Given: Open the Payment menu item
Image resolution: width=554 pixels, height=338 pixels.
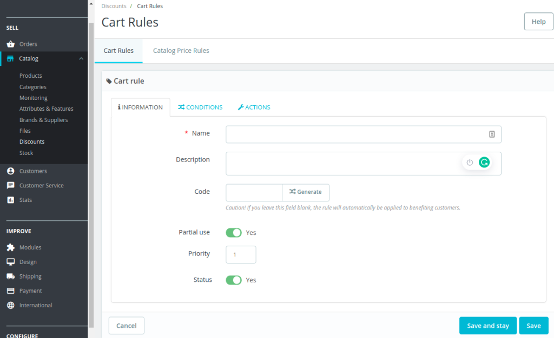Looking at the screenshot, I should (31, 291).
